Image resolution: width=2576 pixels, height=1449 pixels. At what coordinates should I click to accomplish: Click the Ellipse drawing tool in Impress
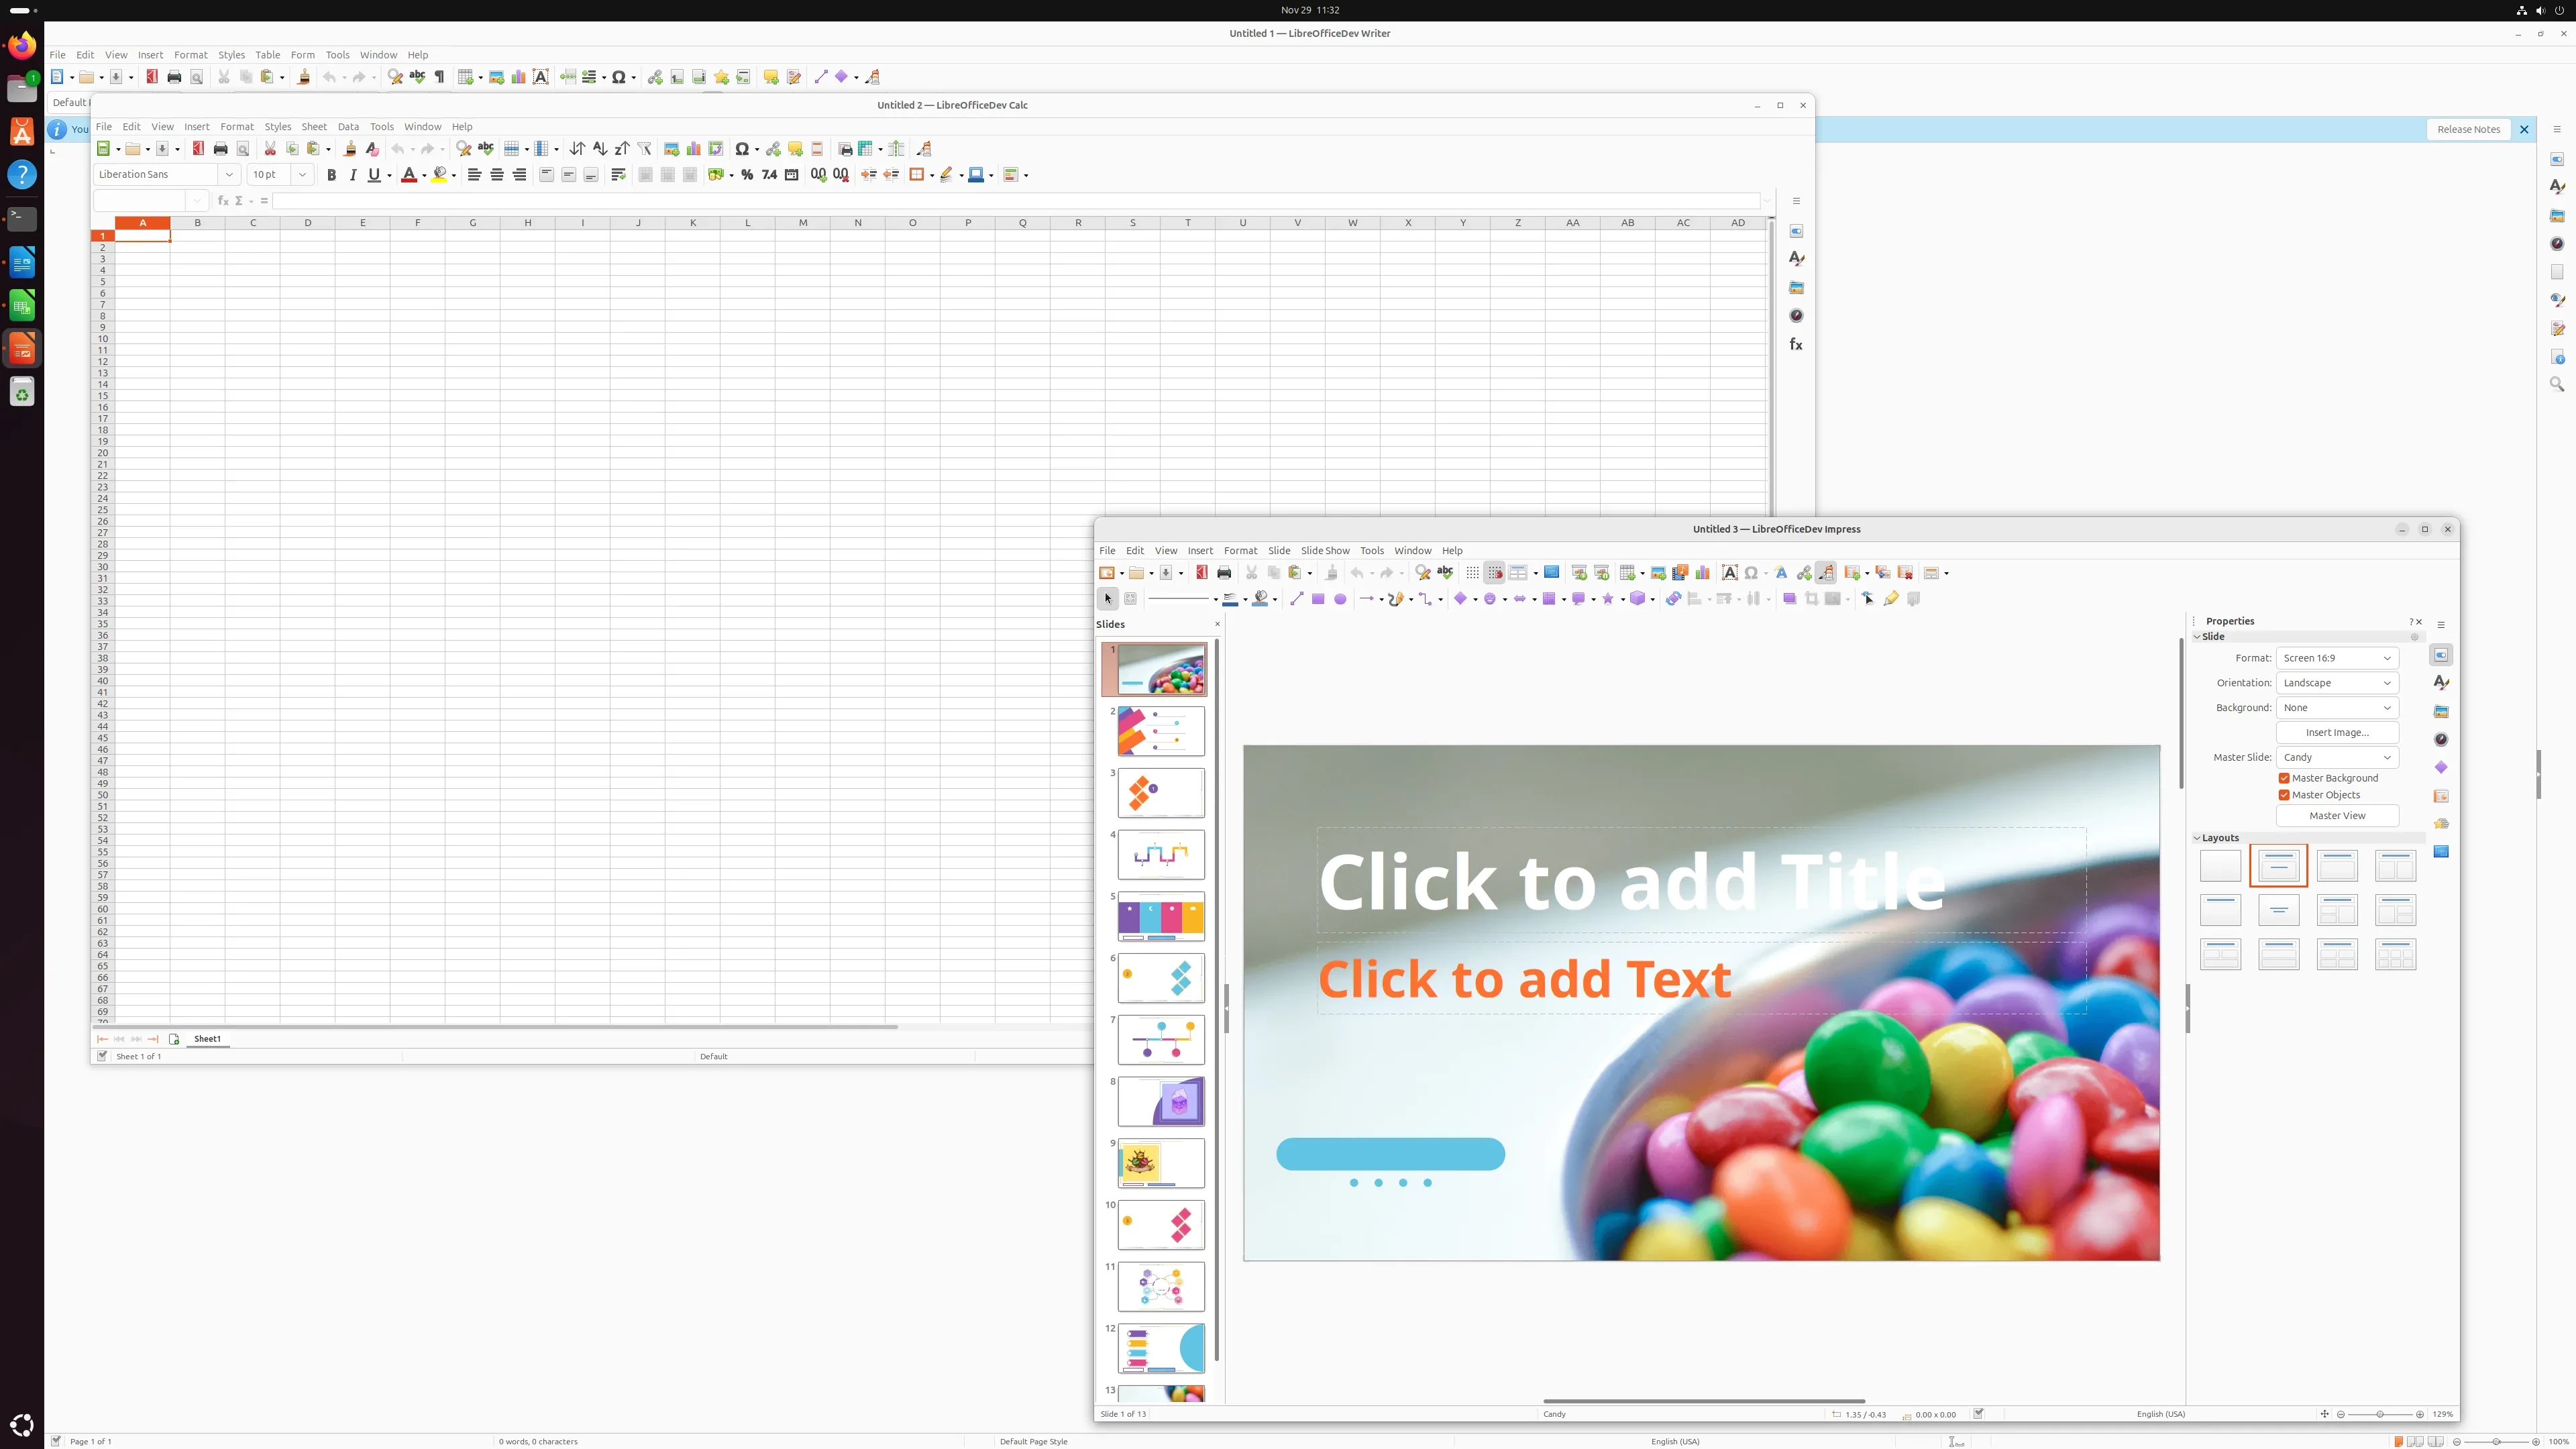(x=1340, y=599)
